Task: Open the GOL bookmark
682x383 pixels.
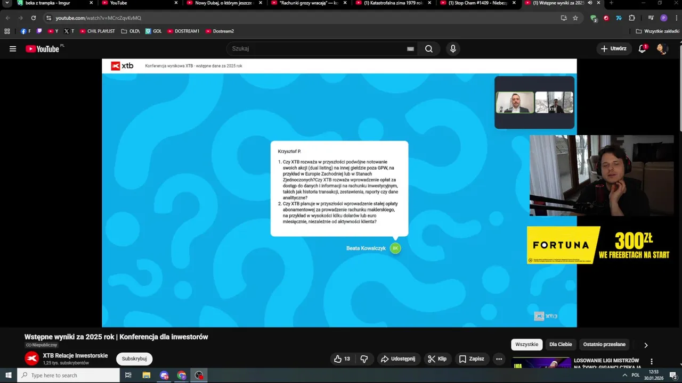Action: tap(153, 31)
